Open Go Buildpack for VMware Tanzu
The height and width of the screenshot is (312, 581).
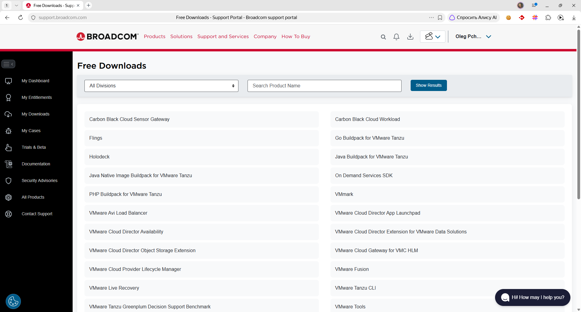447,138
